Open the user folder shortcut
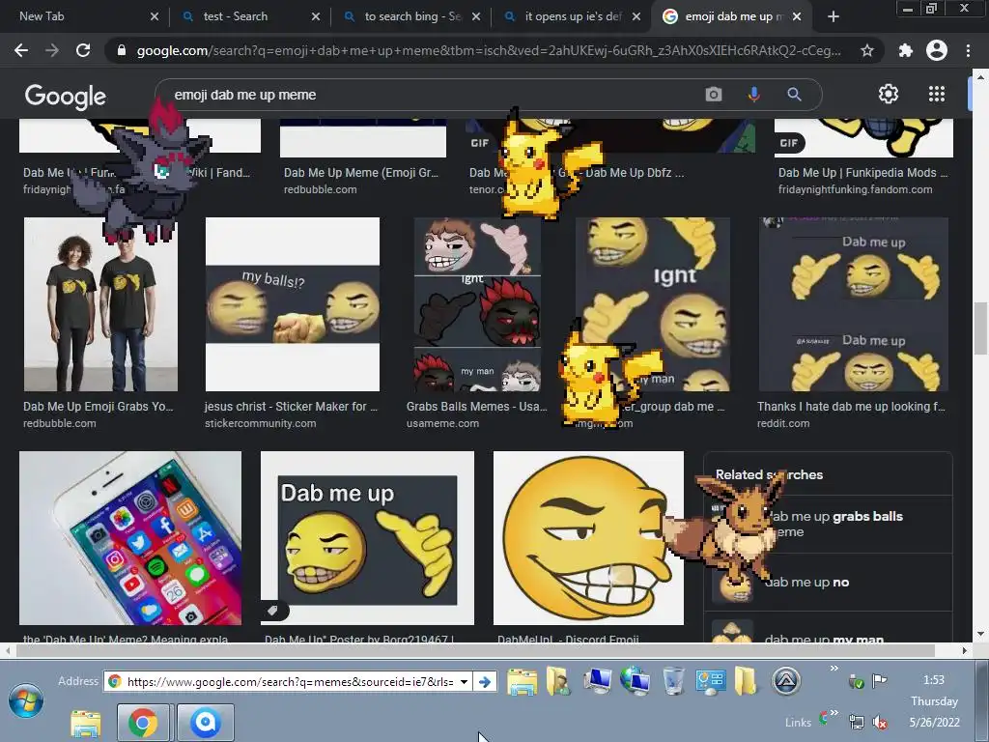The image size is (989, 742). [558, 681]
